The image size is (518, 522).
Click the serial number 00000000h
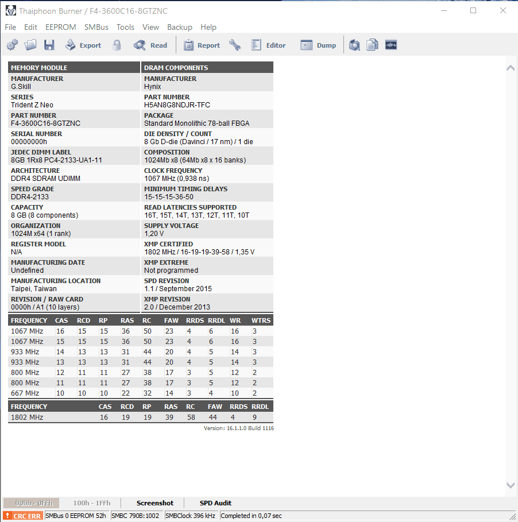click(29, 141)
